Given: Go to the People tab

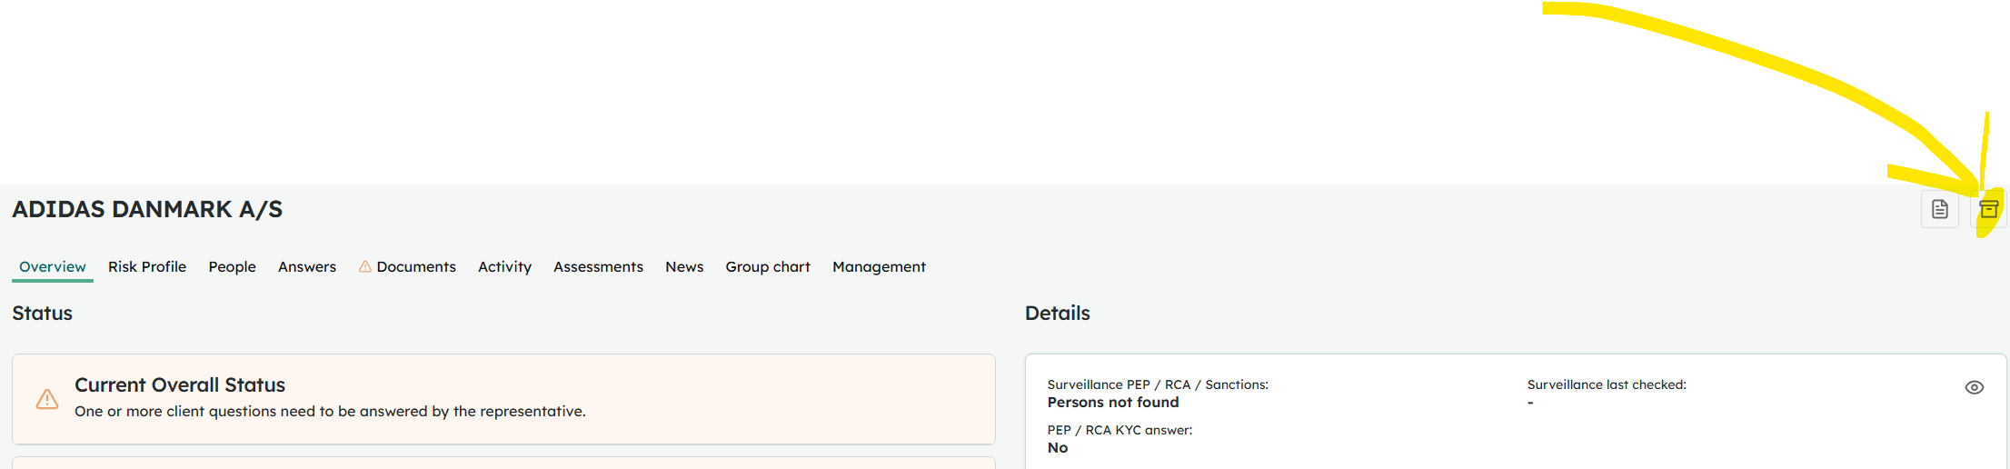Looking at the screenshot, I should pos(232,266).
